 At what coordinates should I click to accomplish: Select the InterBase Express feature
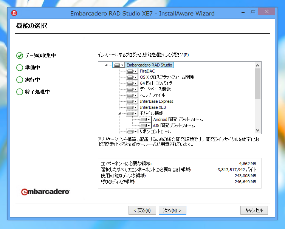[x=156, y=101]
